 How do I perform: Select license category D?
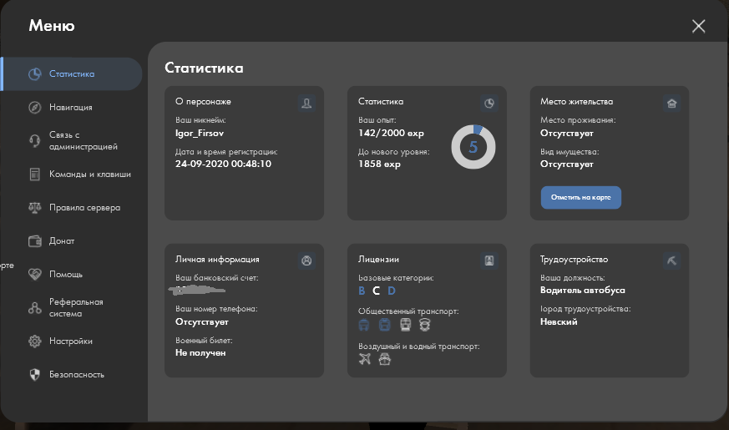[391, 291]
